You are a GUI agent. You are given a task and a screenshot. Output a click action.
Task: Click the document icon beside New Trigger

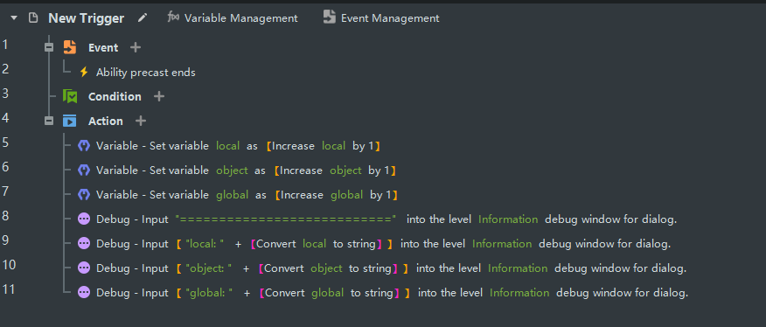[x=33, y=18]
